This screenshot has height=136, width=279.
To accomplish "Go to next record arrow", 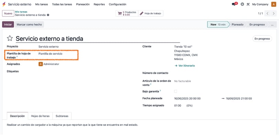I will pos(274,13).
